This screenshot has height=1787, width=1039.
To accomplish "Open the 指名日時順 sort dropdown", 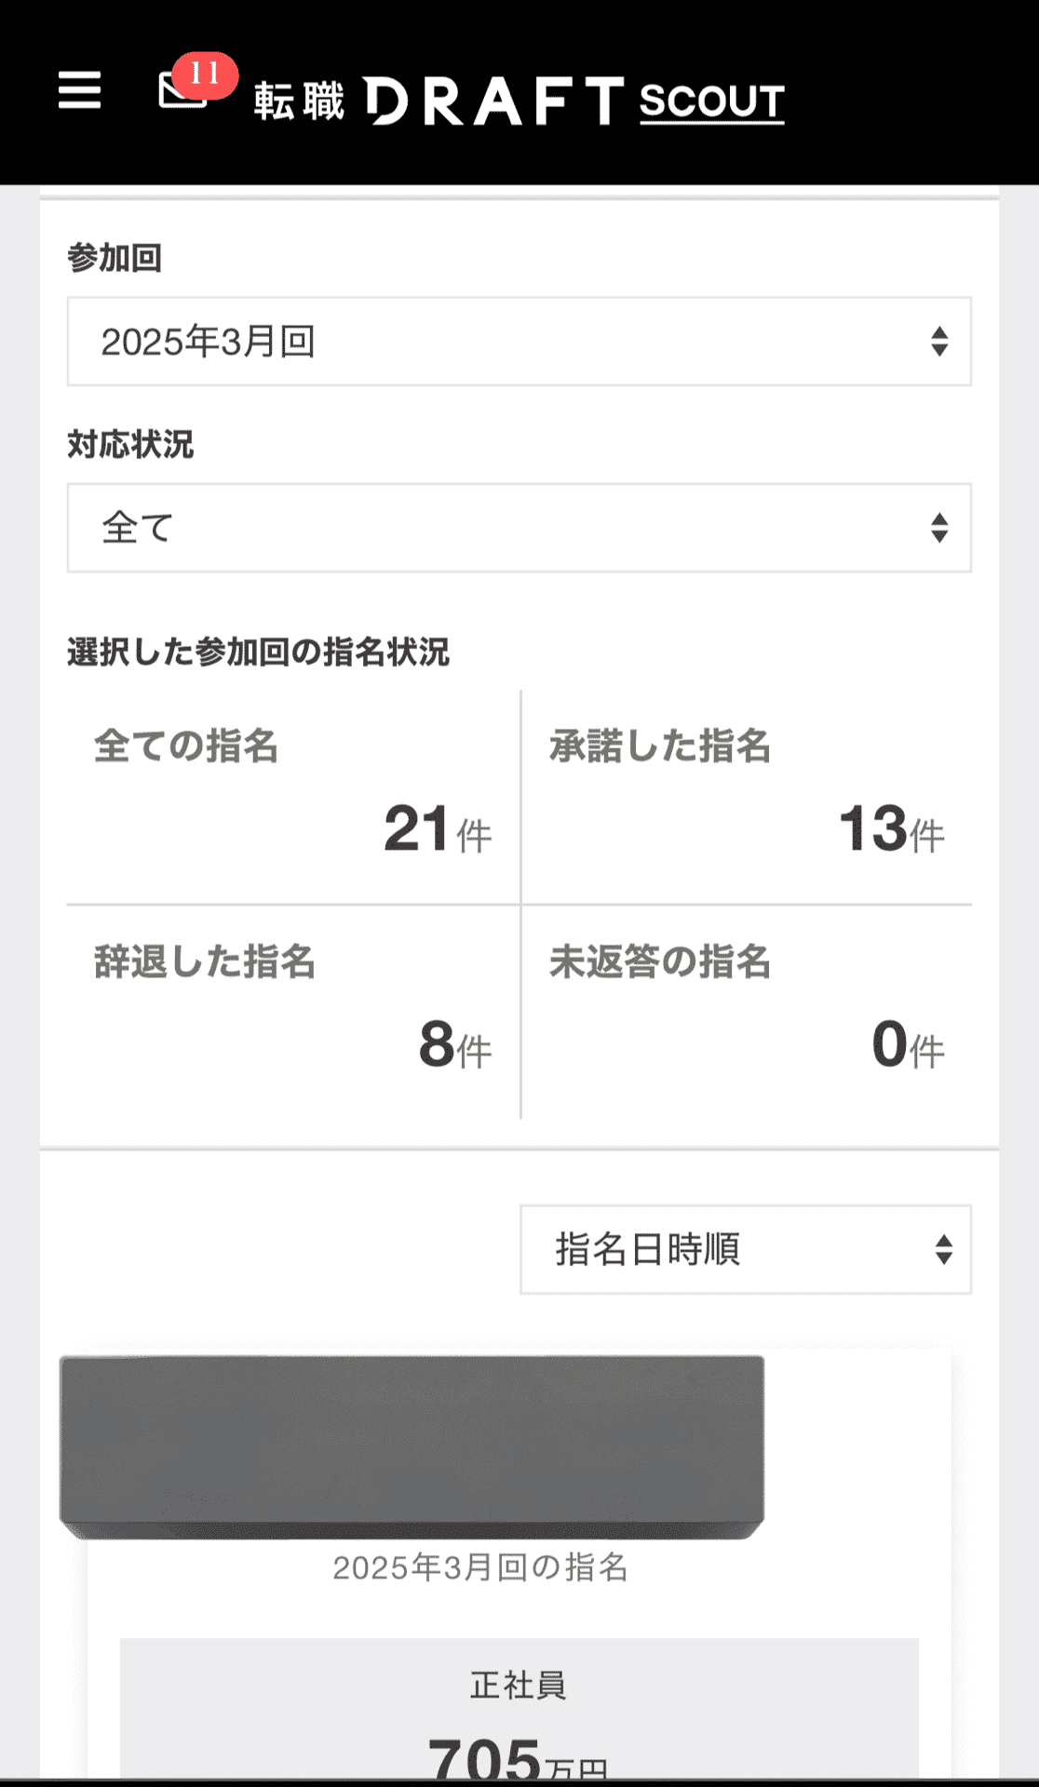I will 745,1249.
